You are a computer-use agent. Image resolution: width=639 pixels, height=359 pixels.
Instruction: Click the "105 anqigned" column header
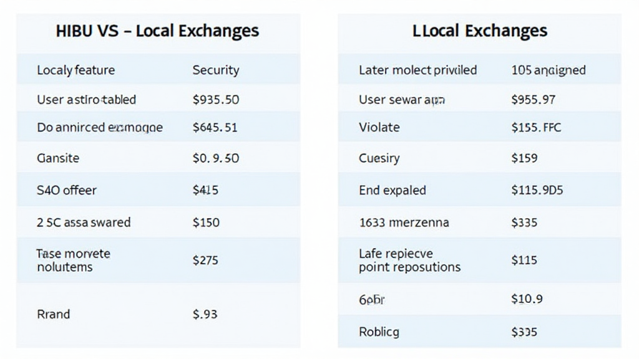pos(548,70)
